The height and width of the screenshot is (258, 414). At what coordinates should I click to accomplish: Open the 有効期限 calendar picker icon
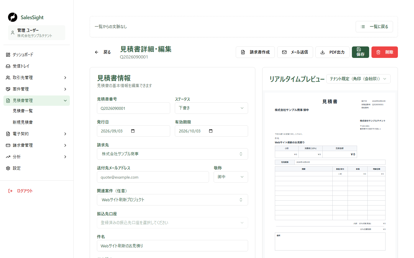click(x=211, y=131)
